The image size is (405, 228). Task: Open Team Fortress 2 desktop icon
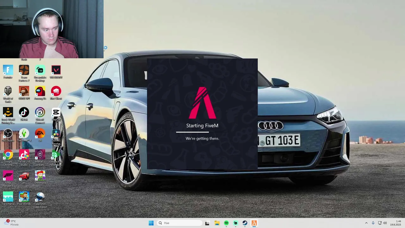[x=24, y=73]
